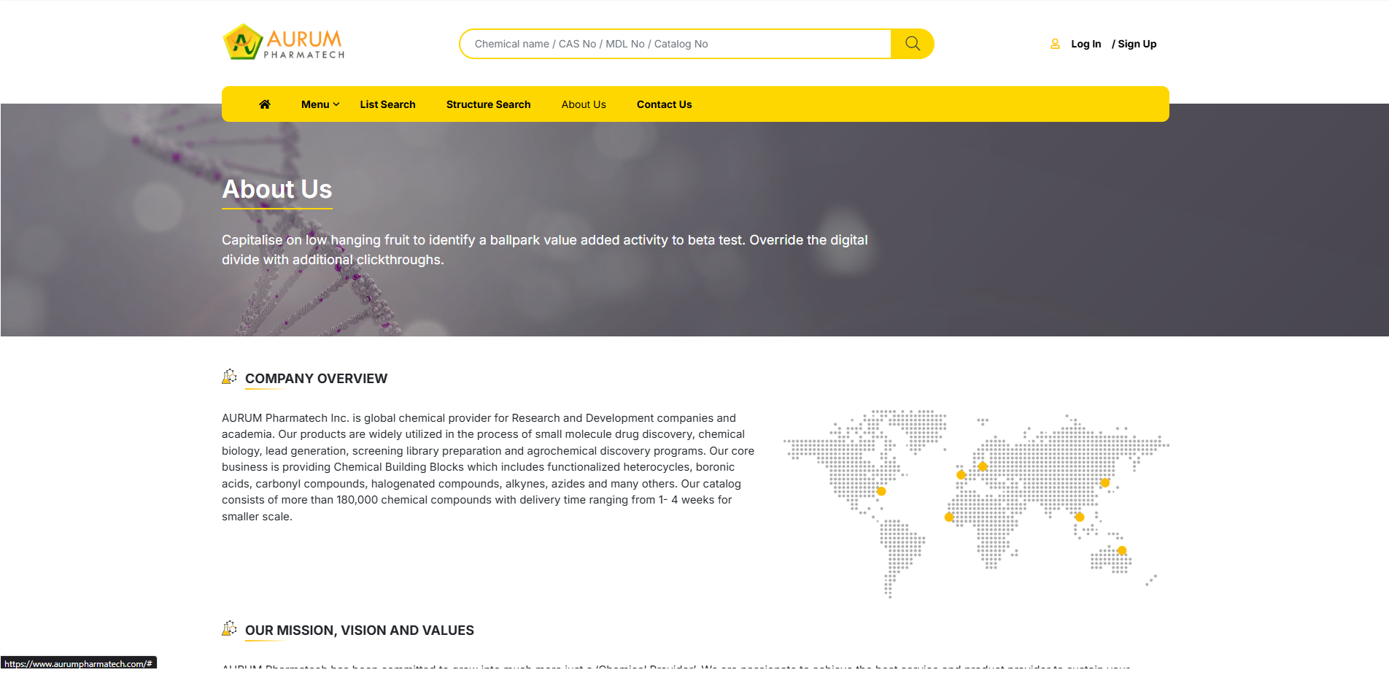
Task: Select the yellow map marker on Southeast Asia
Action: 1080,517
